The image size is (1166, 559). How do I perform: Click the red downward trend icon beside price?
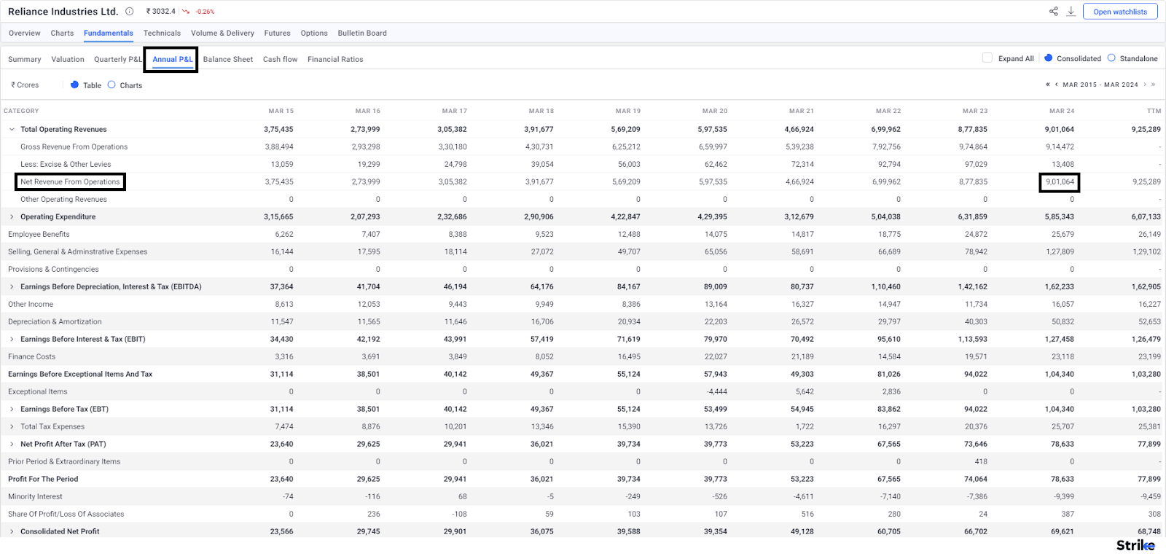(x=186, y=12)
